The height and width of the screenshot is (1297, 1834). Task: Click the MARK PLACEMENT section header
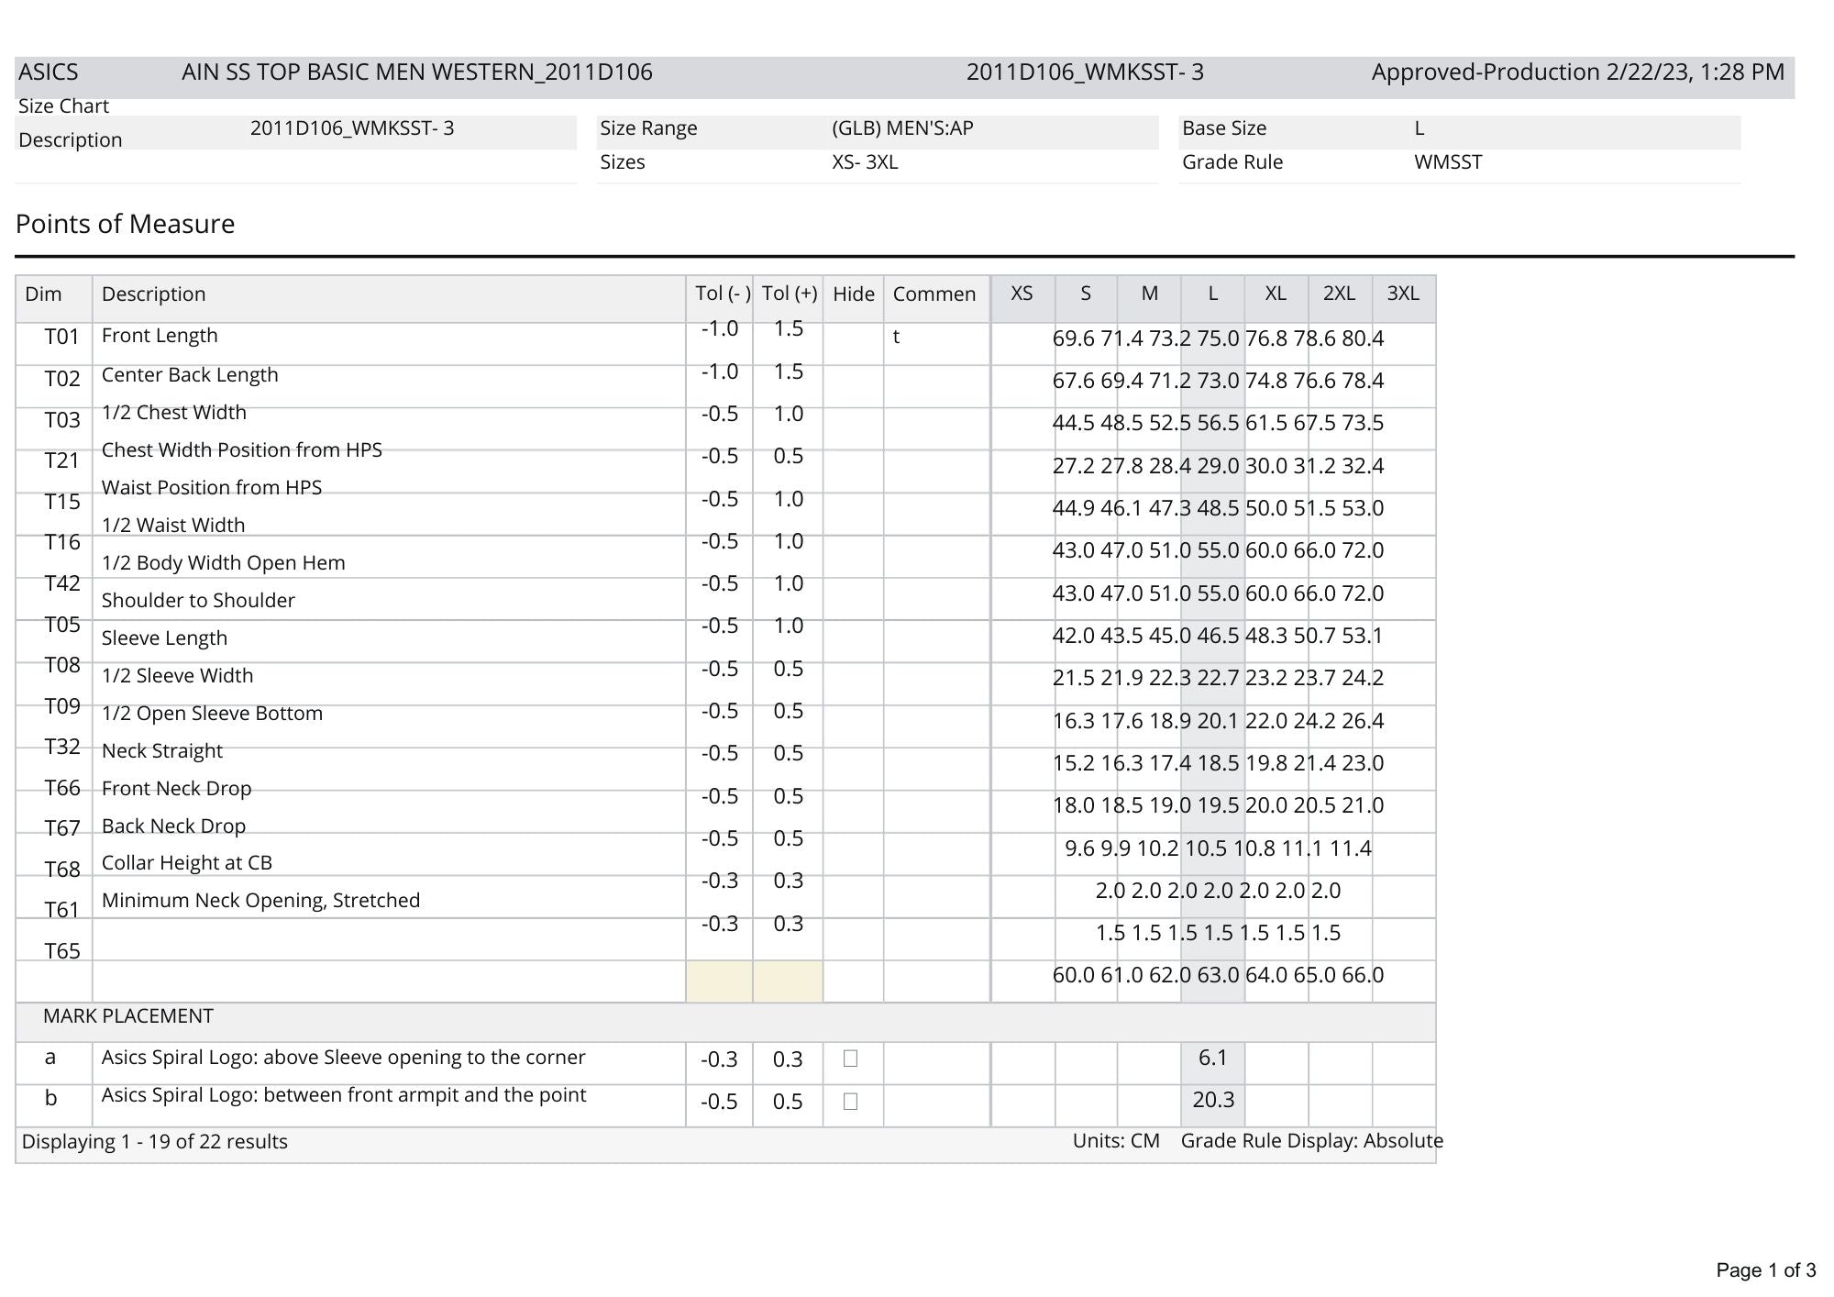[128, 1016]
